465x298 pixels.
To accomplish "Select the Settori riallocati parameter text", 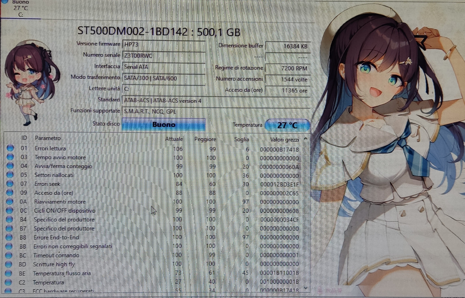I will point(54,175).
